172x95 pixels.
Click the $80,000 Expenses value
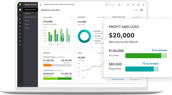click(x=115, y=64)
